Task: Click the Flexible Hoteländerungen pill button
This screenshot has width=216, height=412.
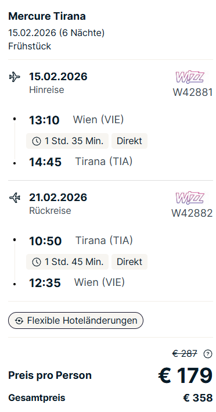Action: point(76,321)
